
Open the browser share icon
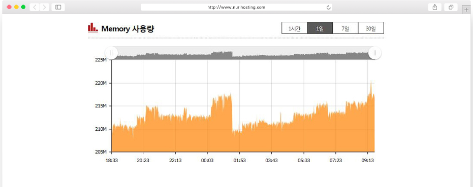(x=435, y=7)
